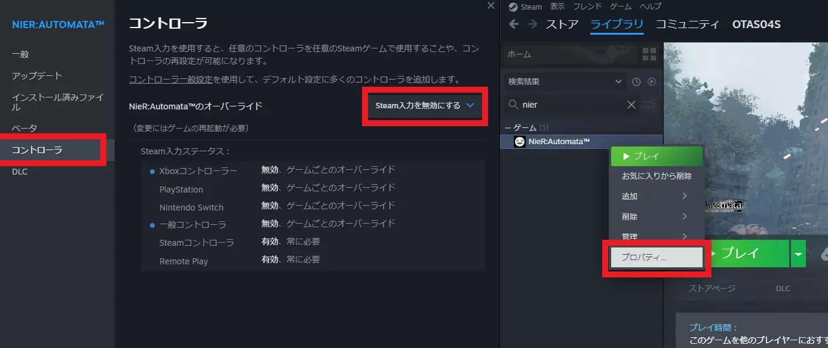
Task: Open the ゲーム menu in the menu bar
Action: (x=621, y=7)
